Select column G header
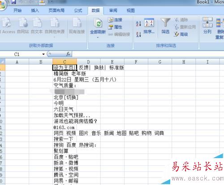 click(160, 62)
